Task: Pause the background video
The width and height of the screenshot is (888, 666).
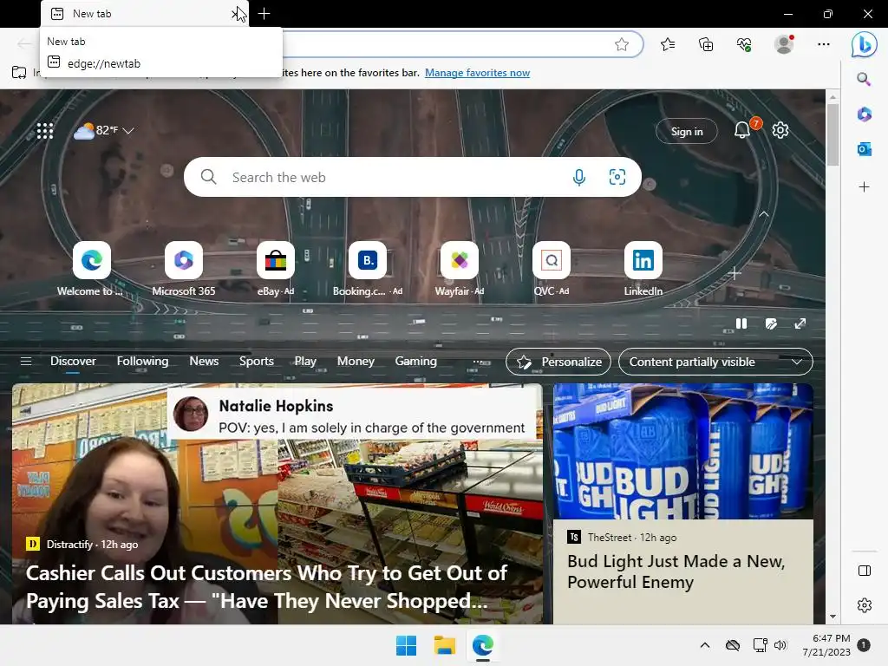Action: pyautogui.click(x=741, y=323)
